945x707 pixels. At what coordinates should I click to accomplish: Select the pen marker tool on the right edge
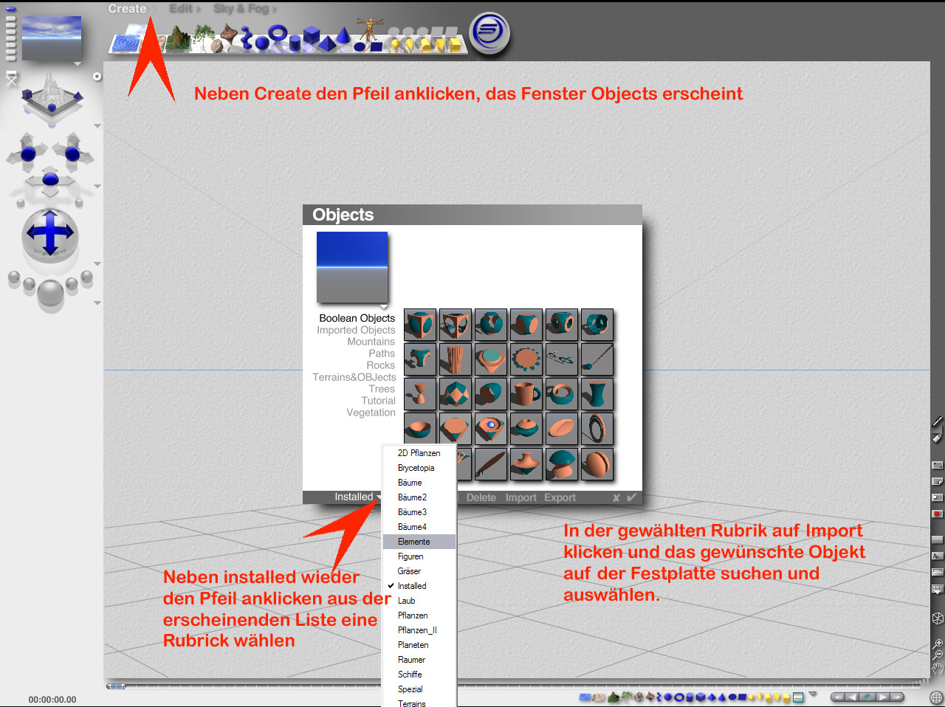tap(938, 421)
